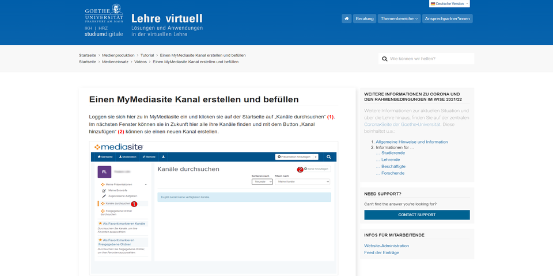Go to Startseite in the first breadcrumb row

[88, 55]
